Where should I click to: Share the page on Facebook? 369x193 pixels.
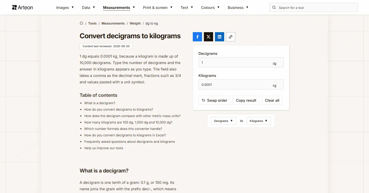pos(197,37)
